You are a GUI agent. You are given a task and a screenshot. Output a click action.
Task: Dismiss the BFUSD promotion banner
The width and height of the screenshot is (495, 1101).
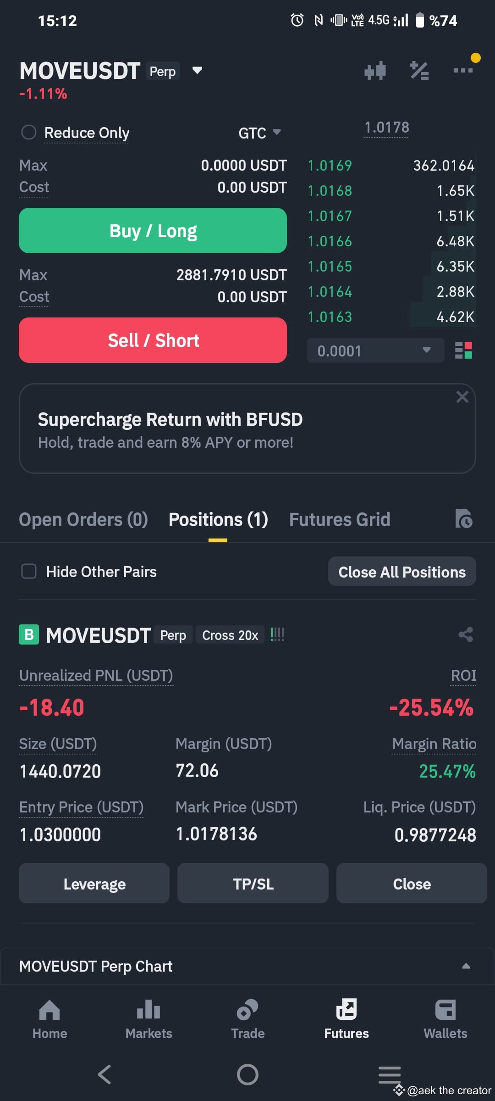pyautogui.click(x=462, y=397)
